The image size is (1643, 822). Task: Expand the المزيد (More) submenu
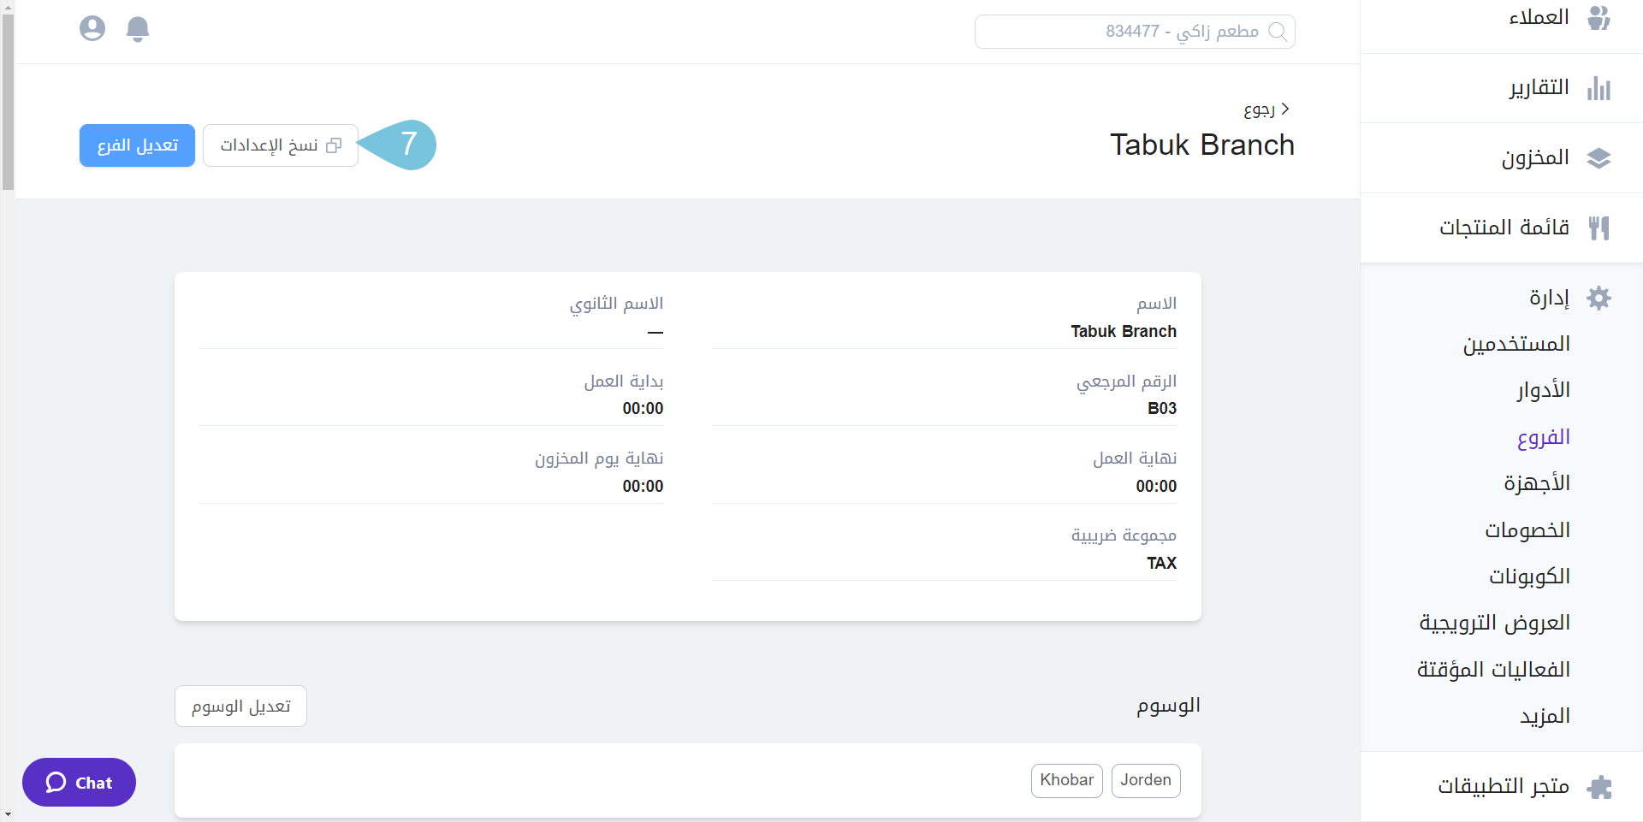pyautogui.click(x=1545, y=717)
